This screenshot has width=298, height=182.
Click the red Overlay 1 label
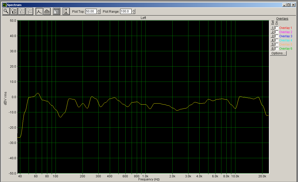286,28
